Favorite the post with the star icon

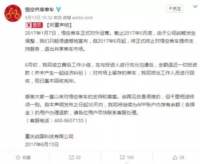pyautogui.click(x=18, y=157)
